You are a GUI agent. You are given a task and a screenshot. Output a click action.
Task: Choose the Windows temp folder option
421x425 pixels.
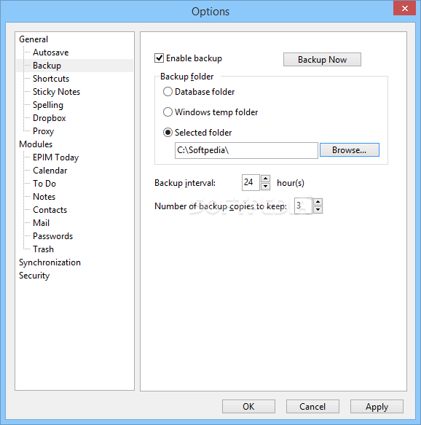[x=168, y=112]
